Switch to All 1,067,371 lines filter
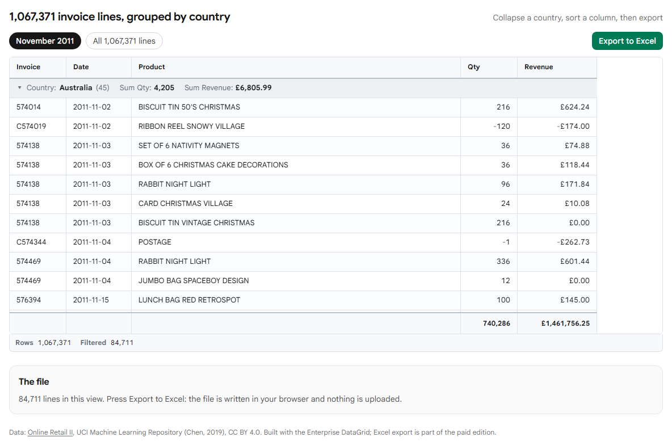The height and width of the screenshot is (446, 672). click(124, 41)
